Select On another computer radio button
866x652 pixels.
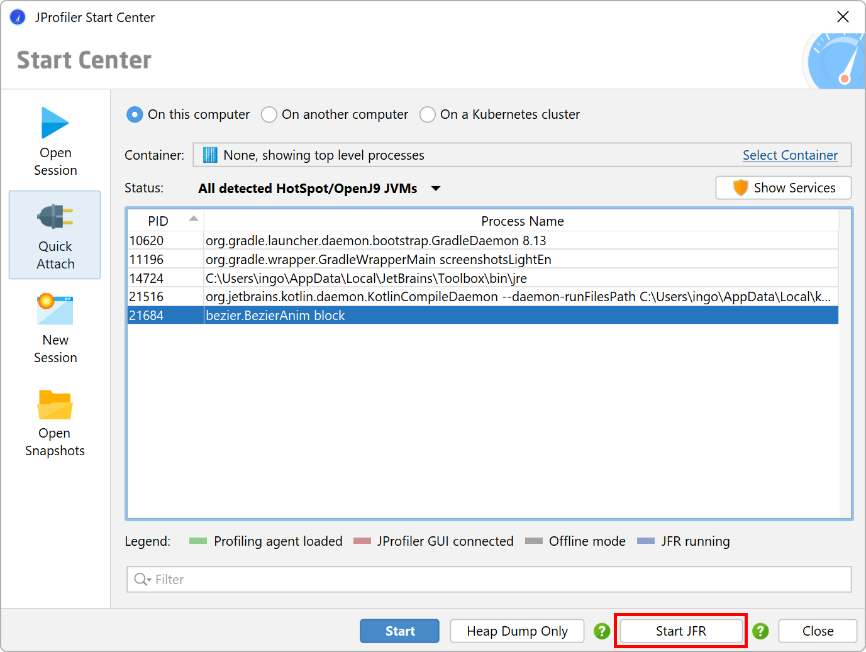coord(269,114)
